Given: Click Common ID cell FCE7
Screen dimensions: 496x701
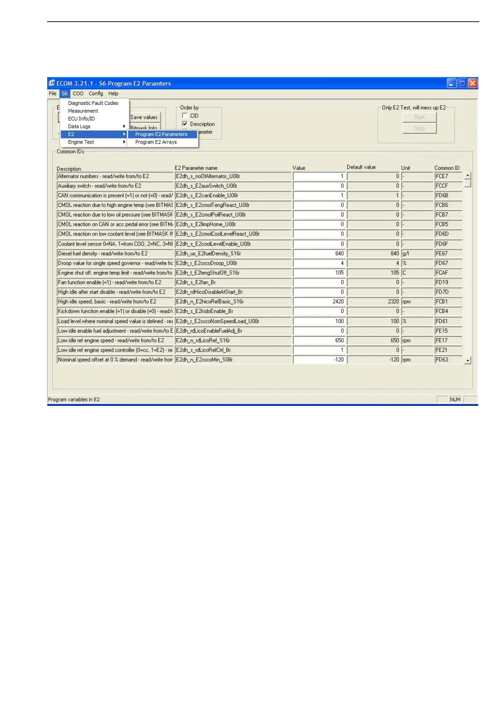Looking at the screenshot, I should 449,176.
